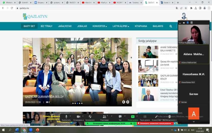
Task: Select the second carousel slide dot
Action: pos(75,103)
